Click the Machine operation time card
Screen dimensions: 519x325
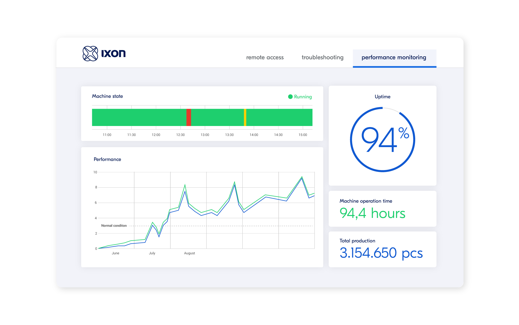[x=382, y=208]
